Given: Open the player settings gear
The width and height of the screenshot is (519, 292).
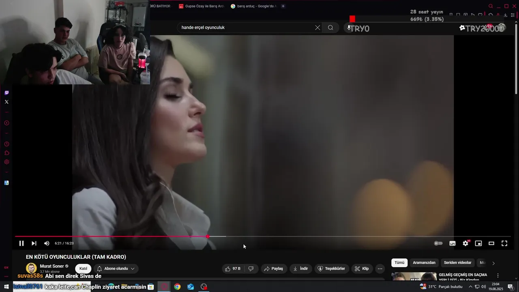Looking at the screenshot, I should coord(465,243).
